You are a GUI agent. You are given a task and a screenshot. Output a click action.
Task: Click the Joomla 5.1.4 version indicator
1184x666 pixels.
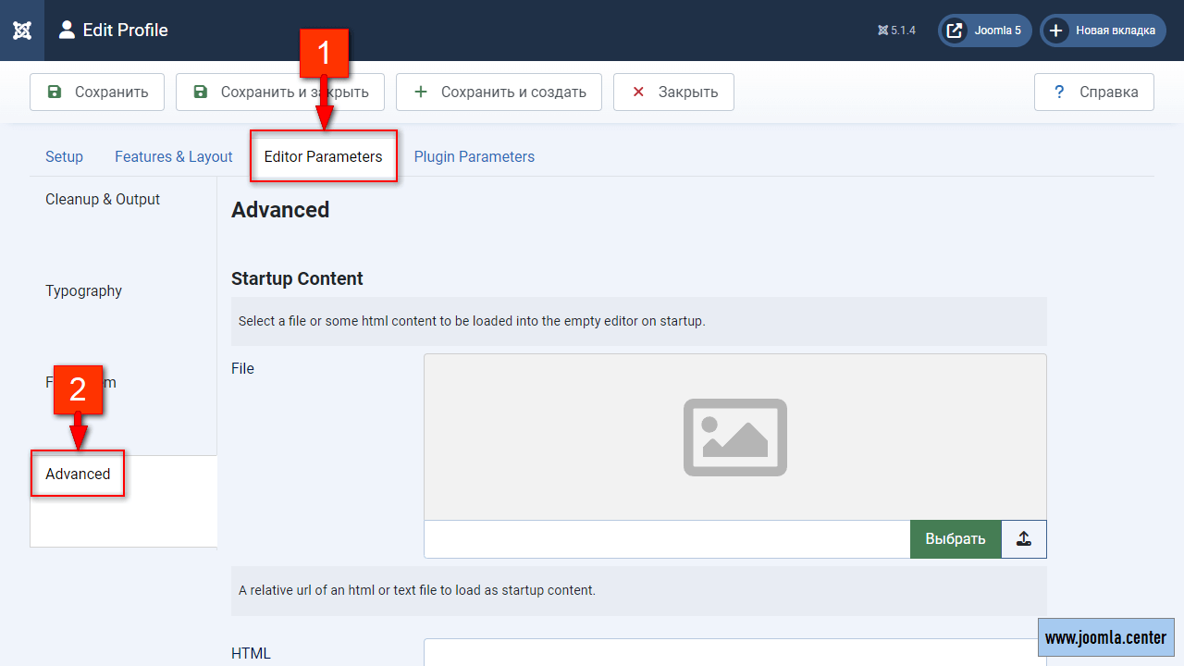pyautogui.click(x=896, y=31)
